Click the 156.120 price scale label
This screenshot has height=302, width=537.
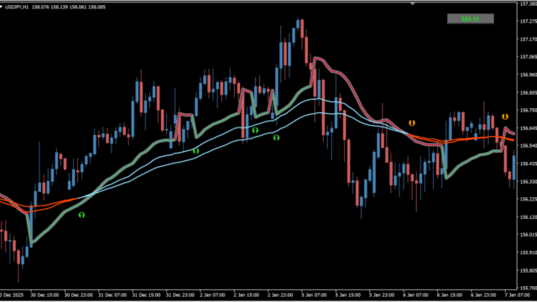(528, 217)
